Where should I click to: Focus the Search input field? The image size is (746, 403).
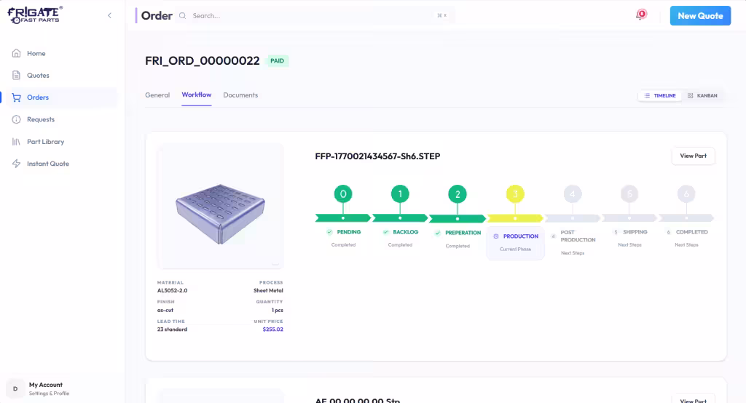[314, 16]
